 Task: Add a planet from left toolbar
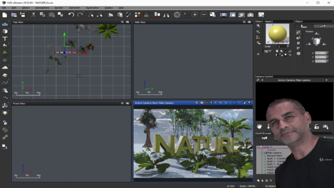pos(5,75)
